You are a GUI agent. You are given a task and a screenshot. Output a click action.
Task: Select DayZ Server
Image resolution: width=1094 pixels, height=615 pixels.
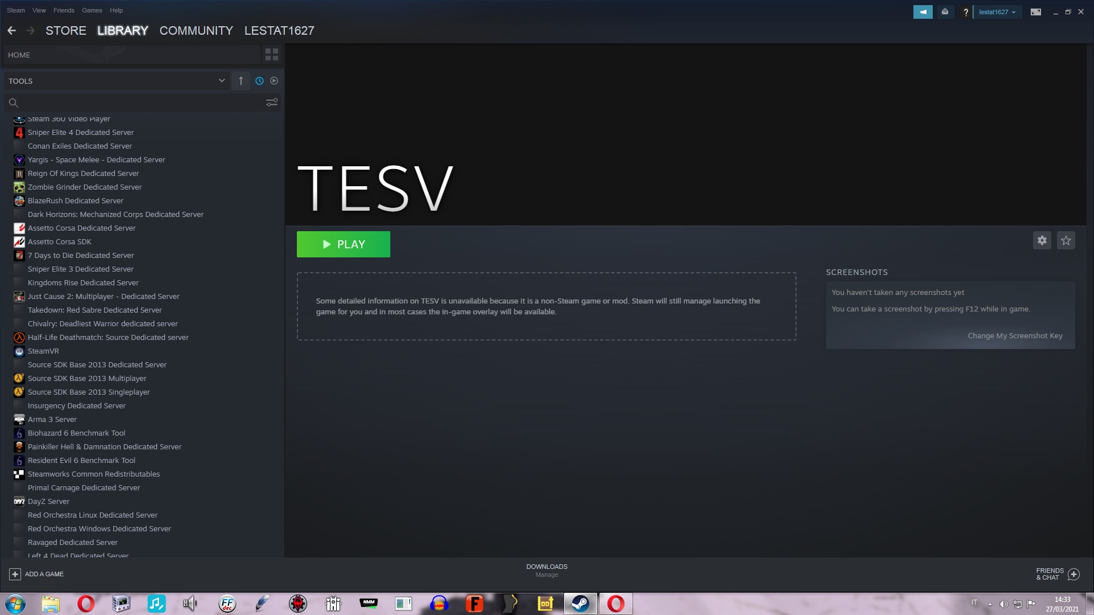click(x=48, y=501)
